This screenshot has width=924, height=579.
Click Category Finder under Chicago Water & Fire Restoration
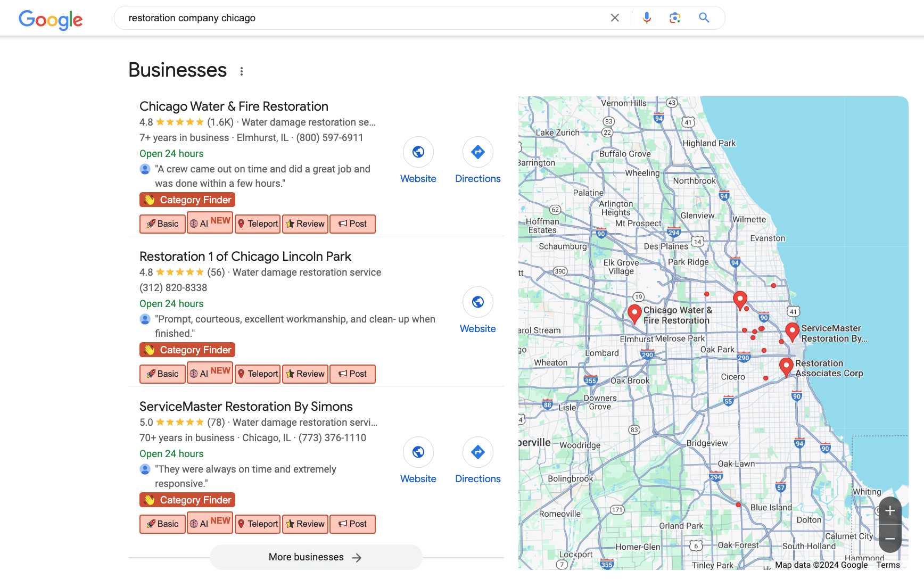[x=187, y=200]
